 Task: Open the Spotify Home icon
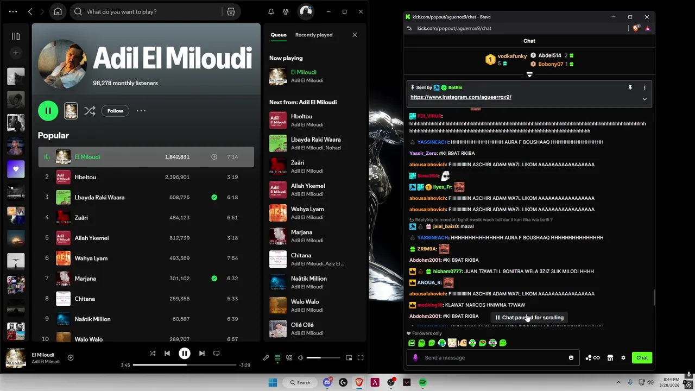58,11
